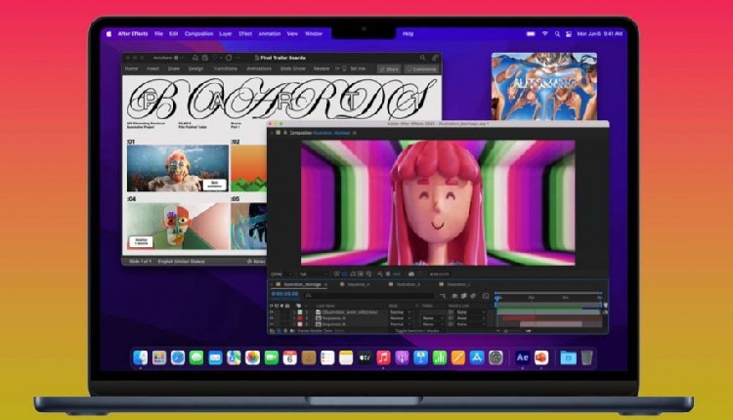Open the Trash in the dock
This screenshot has height=420, width=733.
click(586, 358)
